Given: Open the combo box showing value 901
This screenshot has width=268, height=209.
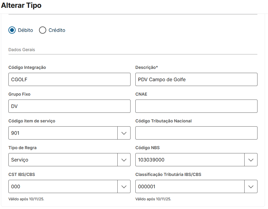Looking at the screenshot, I should pos(63,133).
